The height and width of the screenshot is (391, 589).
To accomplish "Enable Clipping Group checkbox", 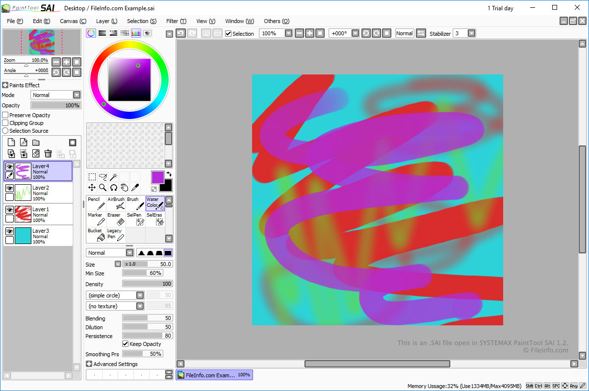I will click(x=5, y=123).
